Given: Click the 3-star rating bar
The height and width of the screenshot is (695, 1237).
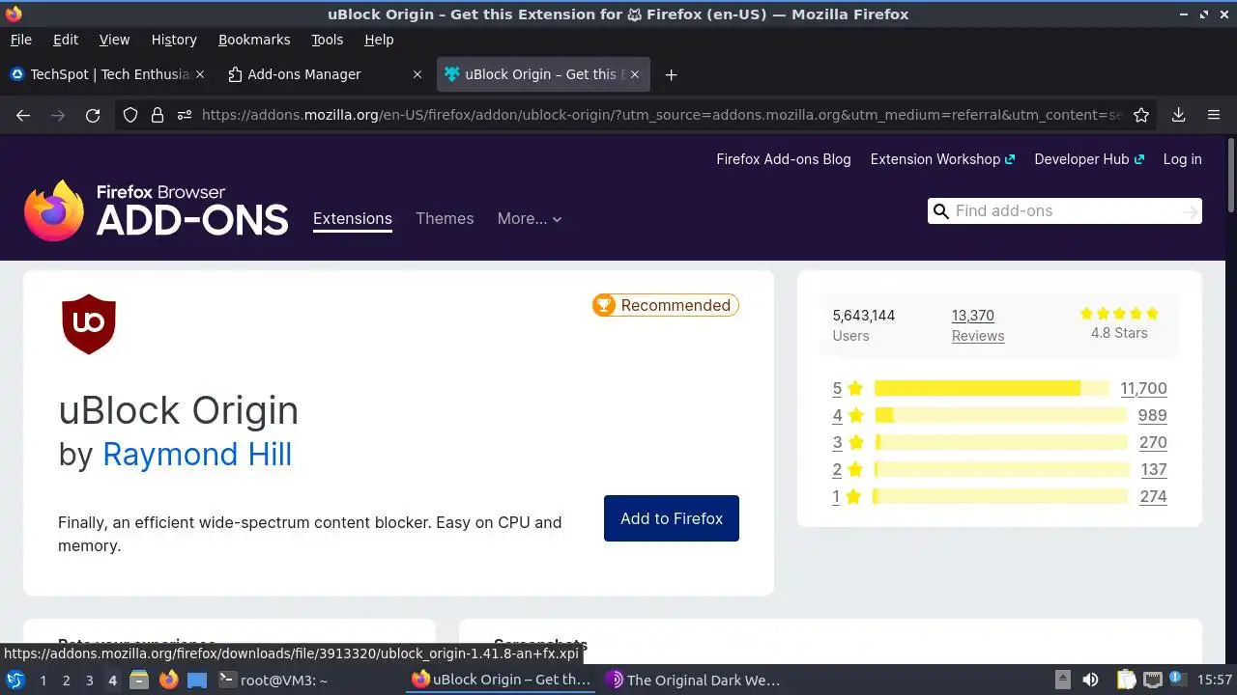Looking at the screenshot, I should 1000,442.
